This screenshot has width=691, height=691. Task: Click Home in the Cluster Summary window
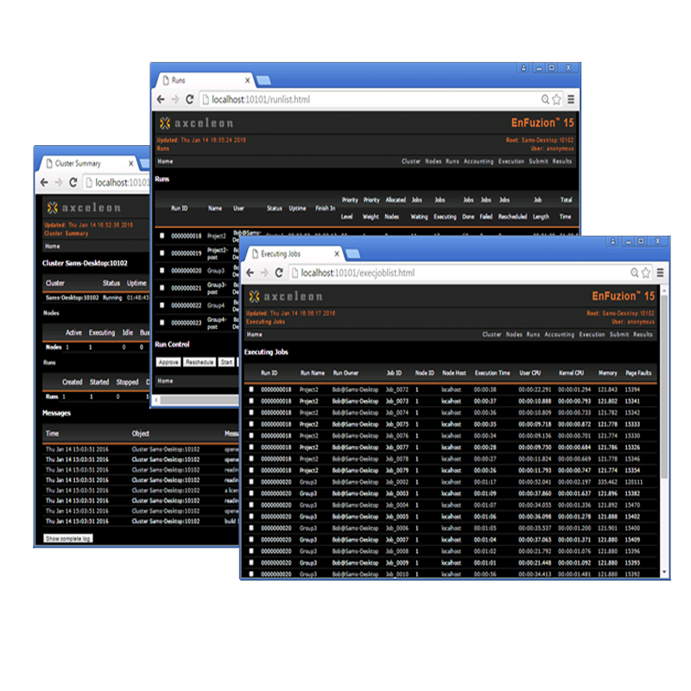pyautogui.click(x=52, y=246)
